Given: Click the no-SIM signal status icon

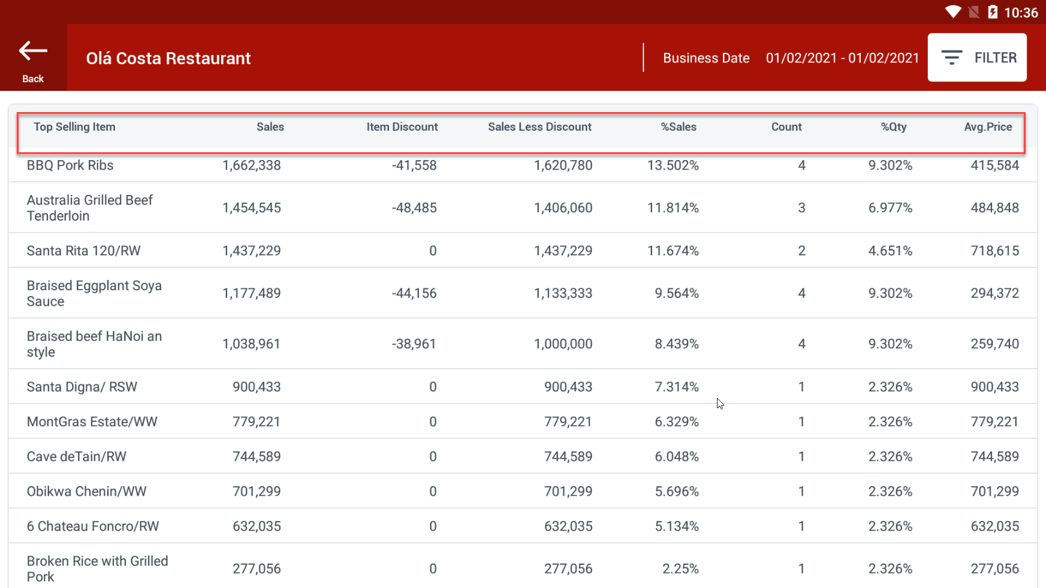Looking at the screenshot, I should click(x=973, y=12).
